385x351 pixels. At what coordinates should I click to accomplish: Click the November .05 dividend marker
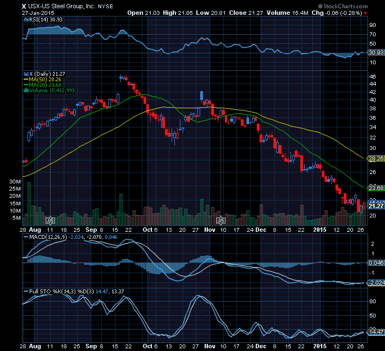pyautogui.click(x=221, y=220)
